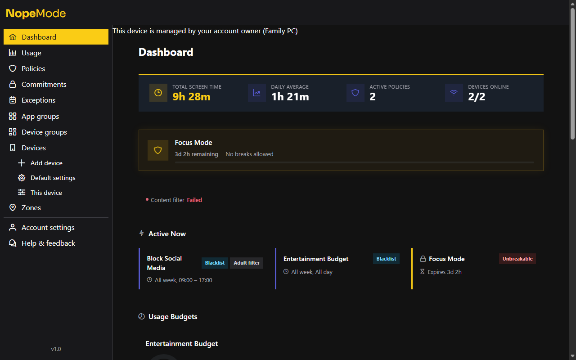Click the trend chart icon for Daily Average

tap(256, 93)
